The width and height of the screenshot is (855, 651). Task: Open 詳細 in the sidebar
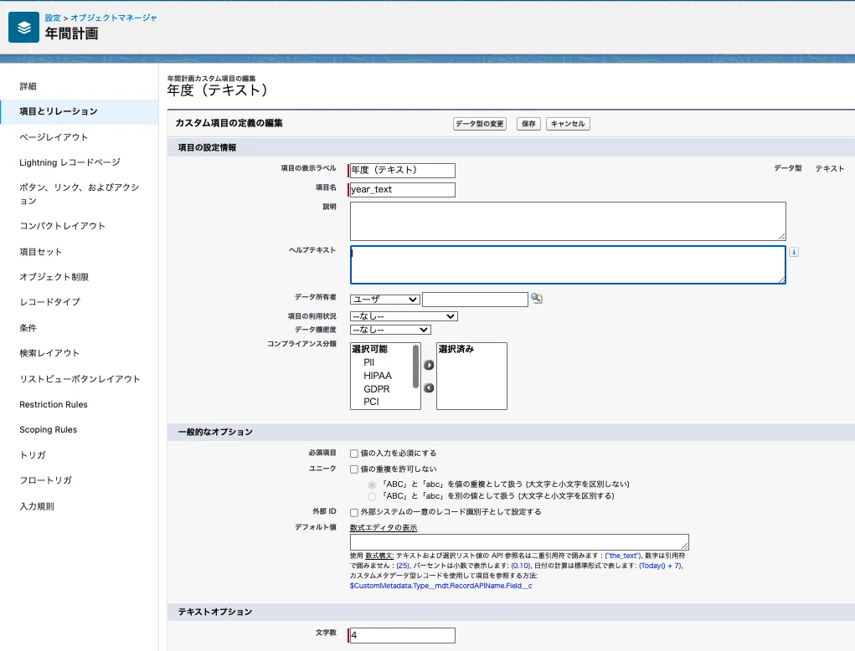tap(28, 86)
